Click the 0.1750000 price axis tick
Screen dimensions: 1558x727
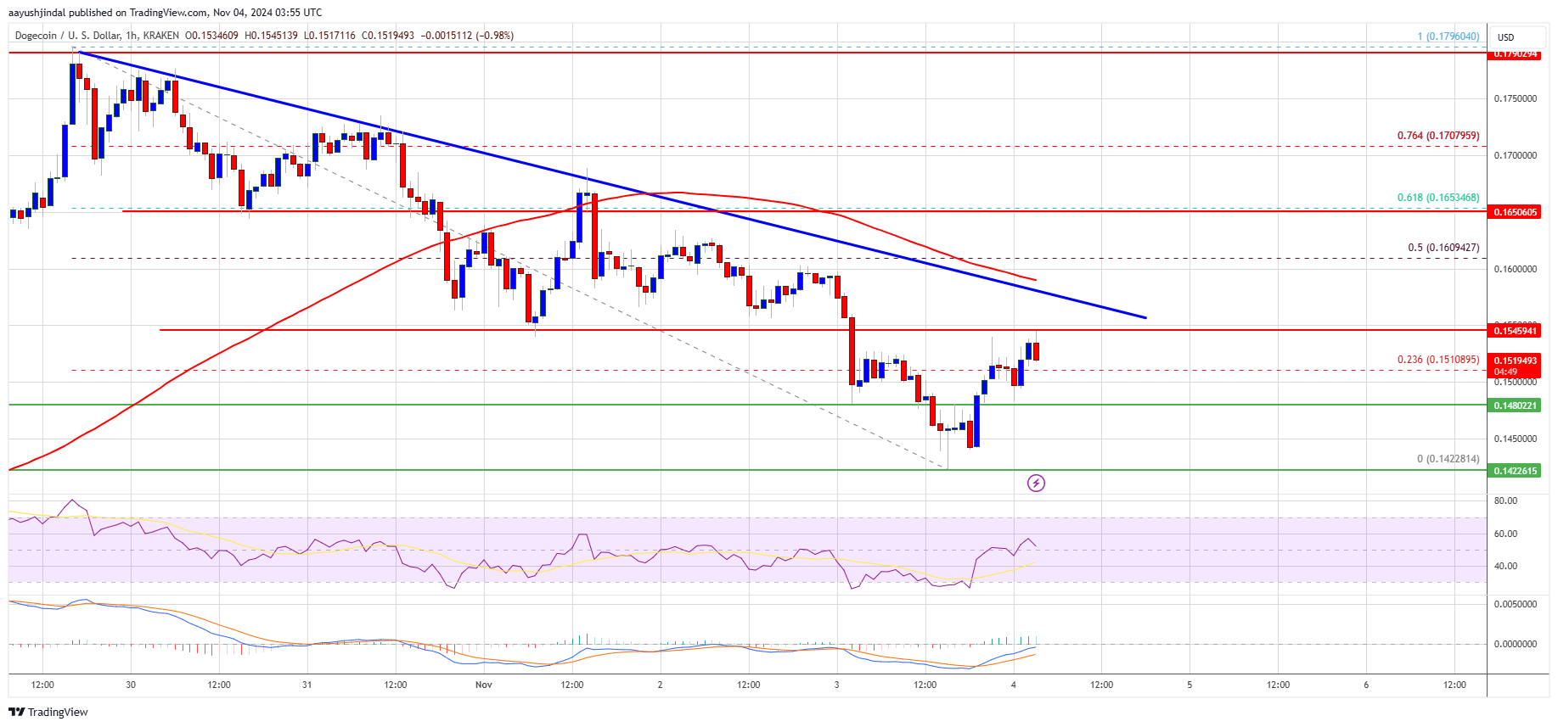[1516, 99]
